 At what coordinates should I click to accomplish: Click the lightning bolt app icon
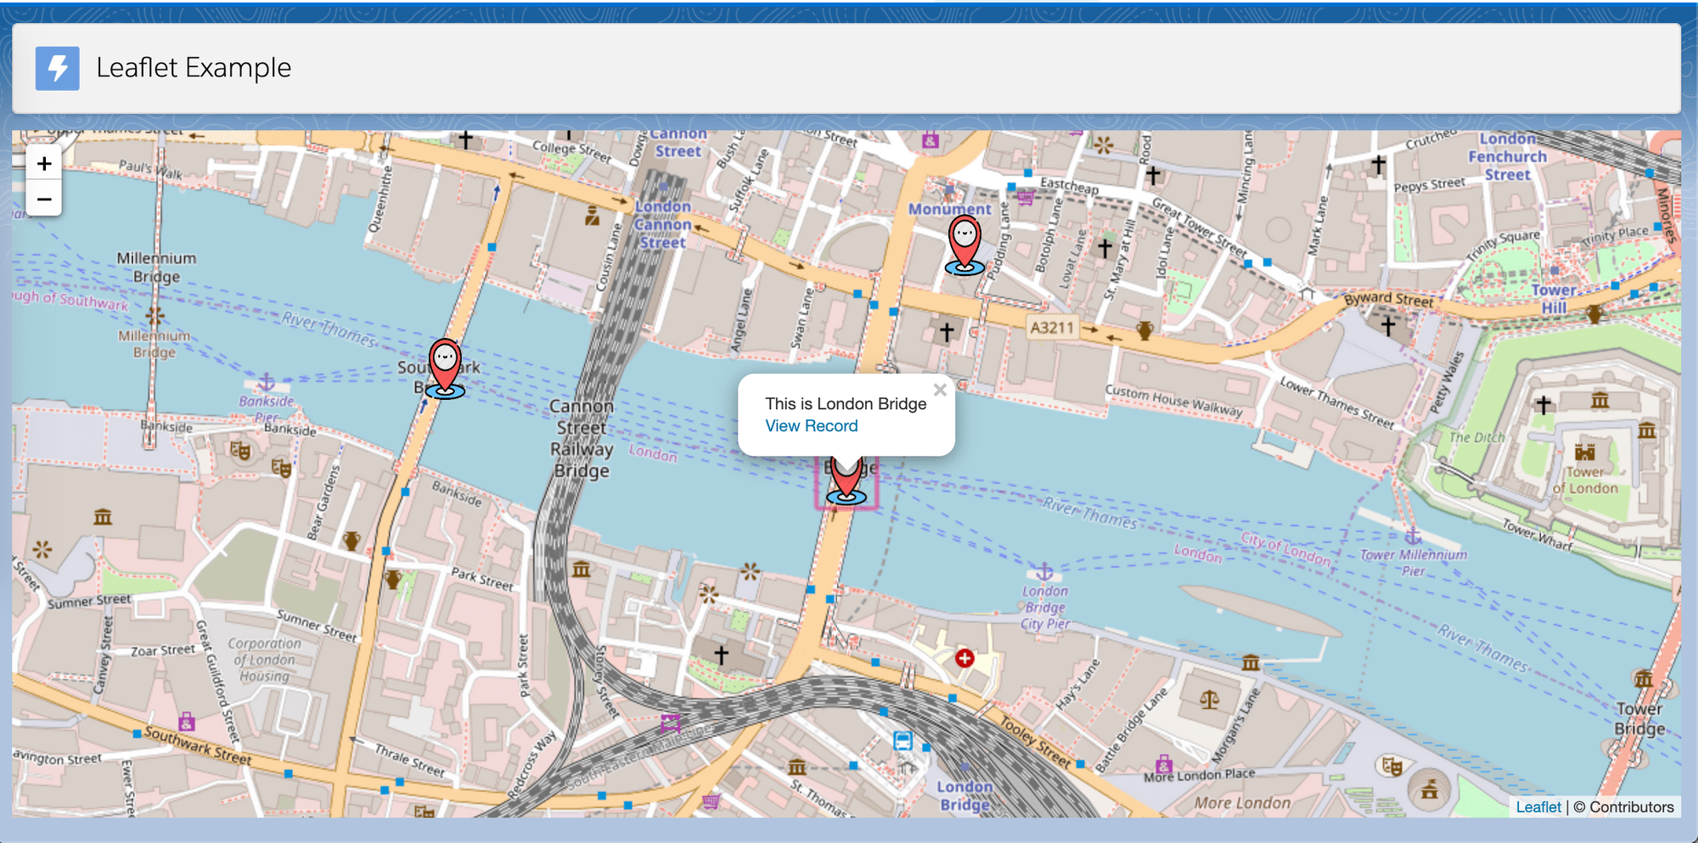tap(57, 68)
